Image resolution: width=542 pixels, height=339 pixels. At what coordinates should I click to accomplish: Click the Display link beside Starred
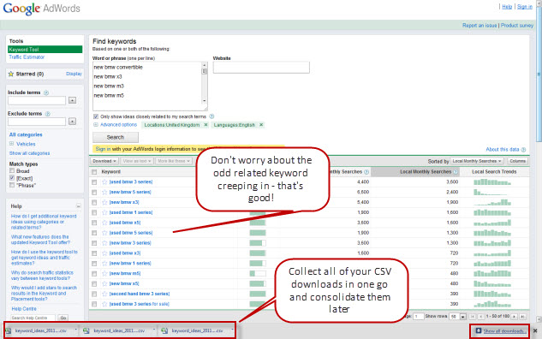[x=74, y=74]
